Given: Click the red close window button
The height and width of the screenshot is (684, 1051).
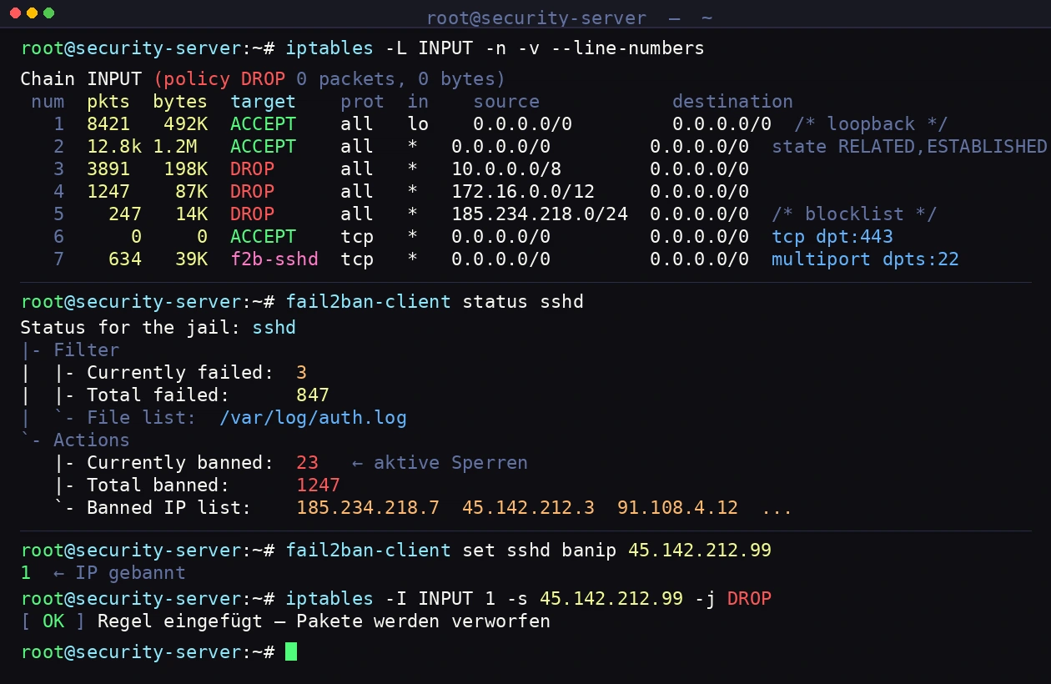Looking at the screenshot, I should (x=15, y=13).
